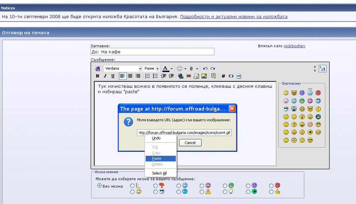Image resolution: width=356 pixels, height=204 pixels.
Task: Click the Undo arrow in editor toolbar
Action: tap(205, 68)
